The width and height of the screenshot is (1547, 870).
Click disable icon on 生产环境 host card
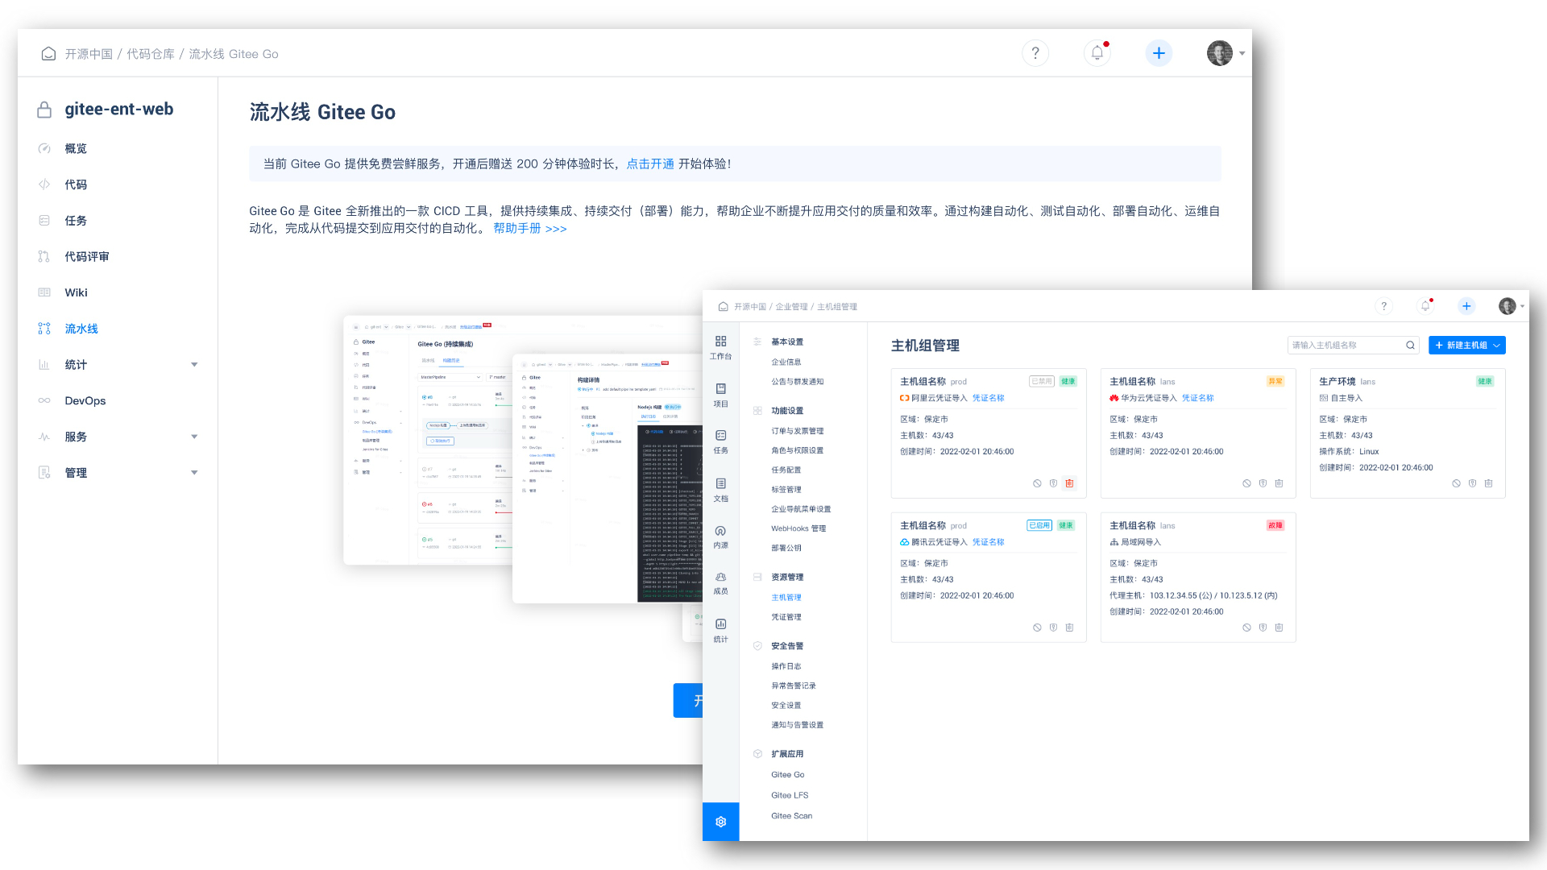coord(1456,483)
